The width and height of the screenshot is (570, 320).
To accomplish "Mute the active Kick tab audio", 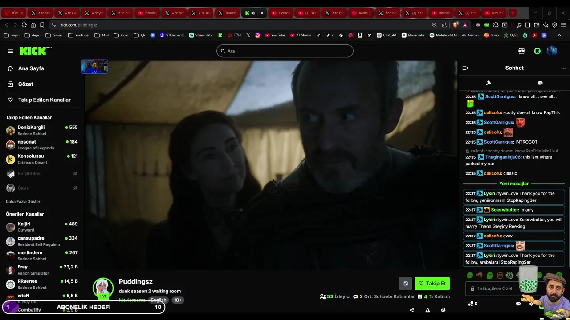I will click(253, 13).
